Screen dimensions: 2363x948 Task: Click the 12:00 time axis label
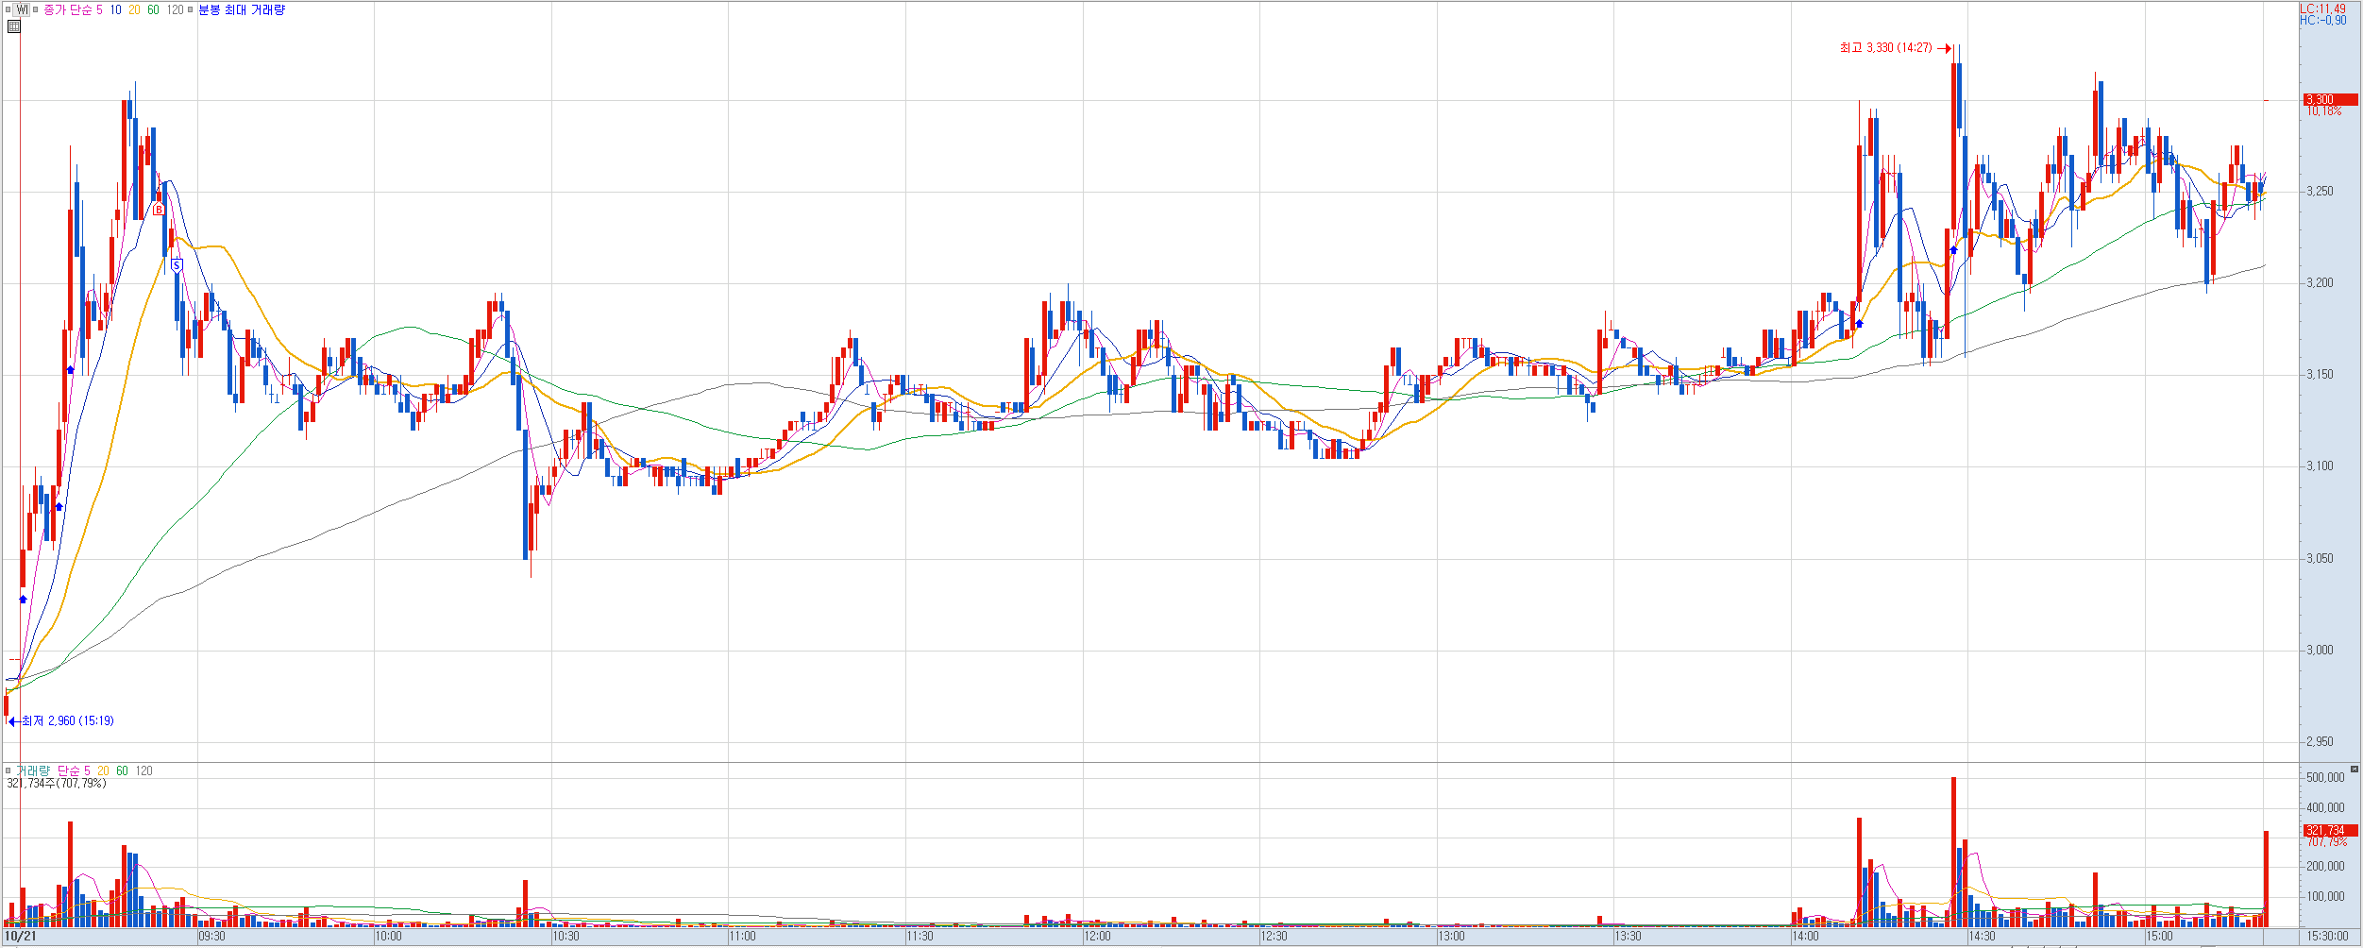point(1097,937)
